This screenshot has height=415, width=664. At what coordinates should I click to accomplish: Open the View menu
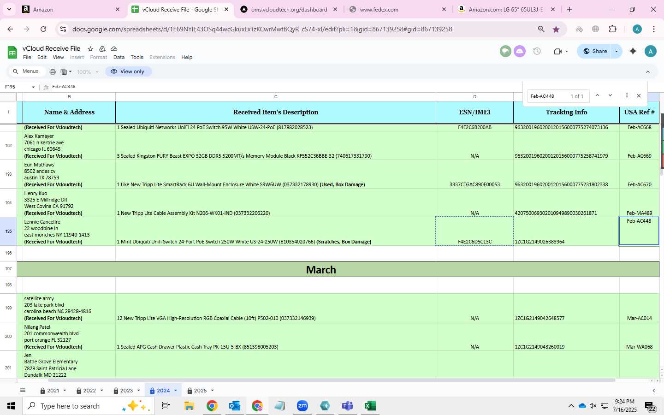coord(58,57)
